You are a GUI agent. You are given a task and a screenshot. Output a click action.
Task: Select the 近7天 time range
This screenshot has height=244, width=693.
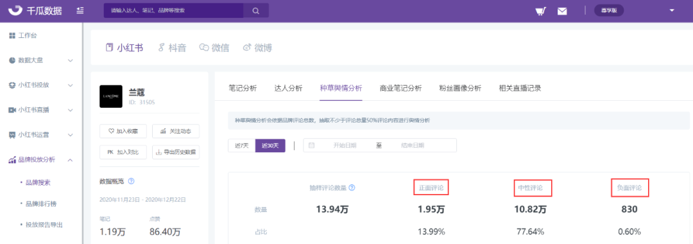(242, 145)
